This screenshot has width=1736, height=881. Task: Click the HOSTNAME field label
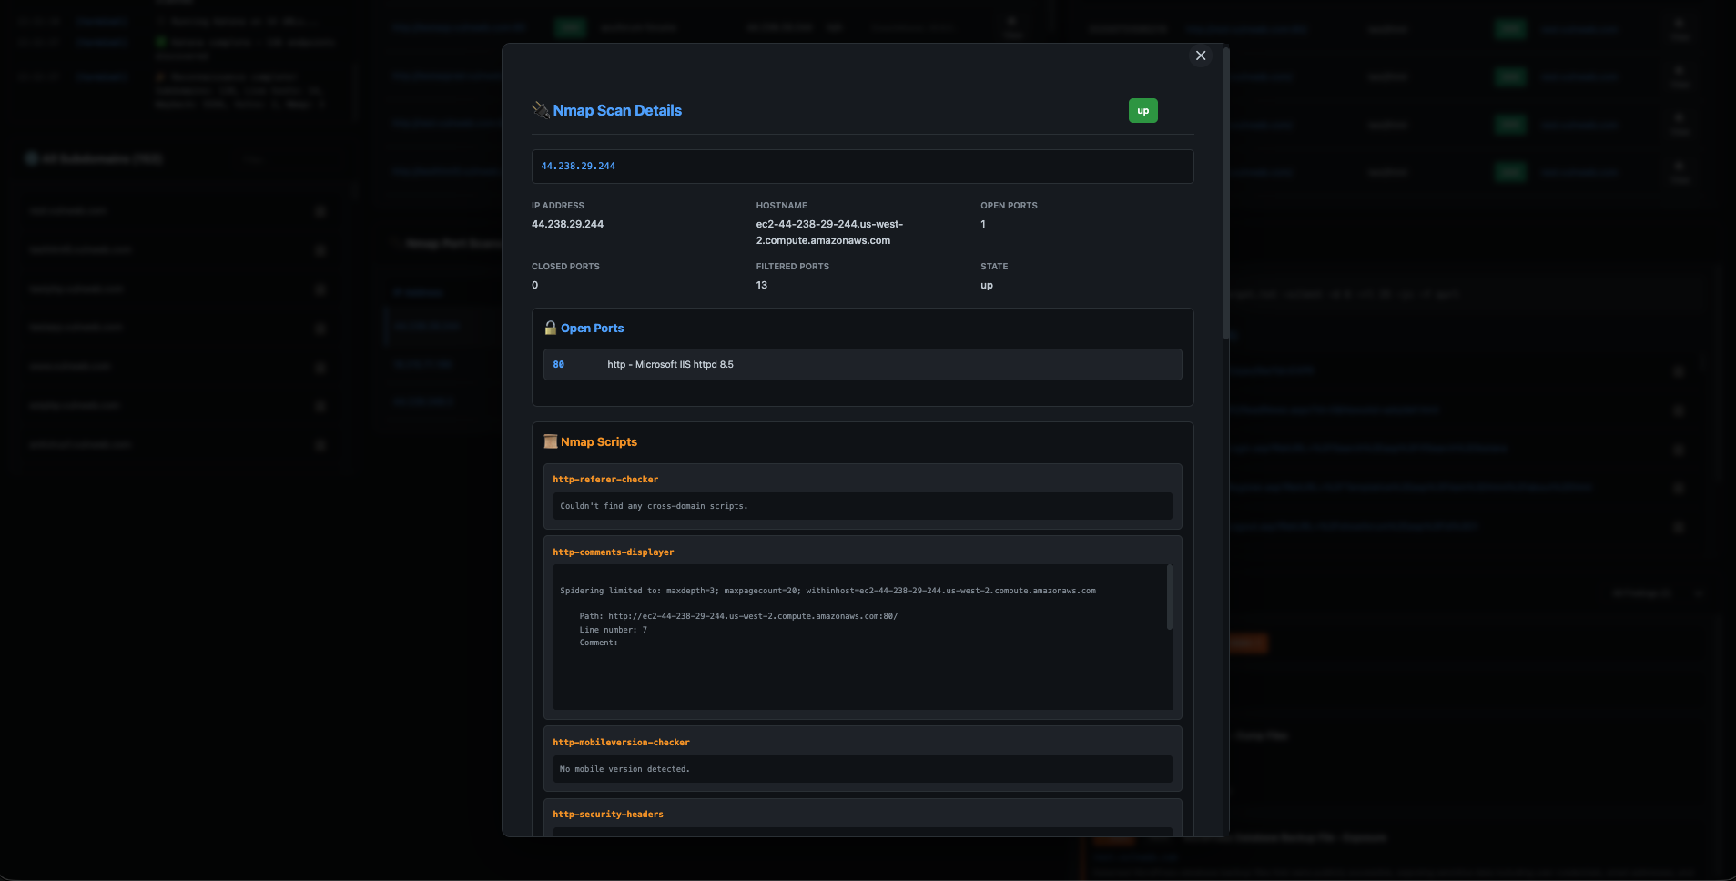pyautogui.click(x=782, y=206)
